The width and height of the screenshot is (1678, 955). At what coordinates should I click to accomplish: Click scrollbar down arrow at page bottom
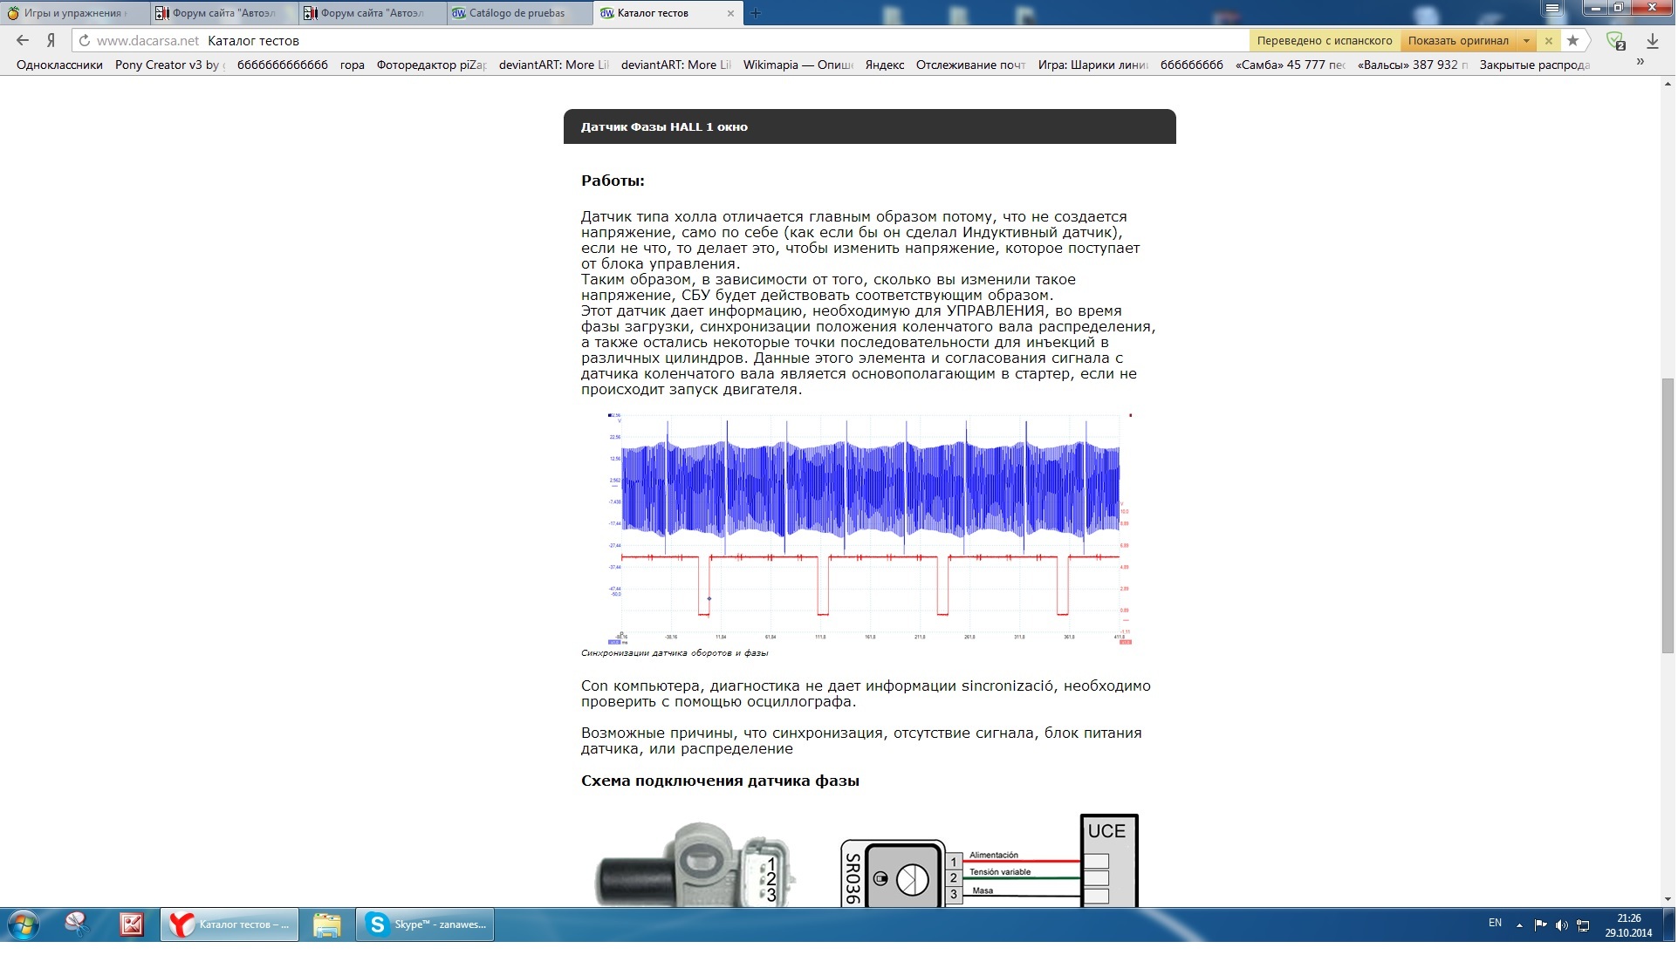coord(1668,899)
